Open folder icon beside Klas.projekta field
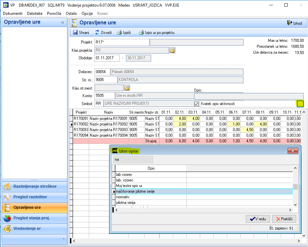308x247 pixels. pyautogui.click(x=173, y=50)
